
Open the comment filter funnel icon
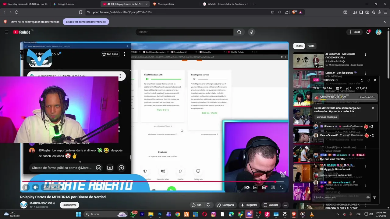374,198
